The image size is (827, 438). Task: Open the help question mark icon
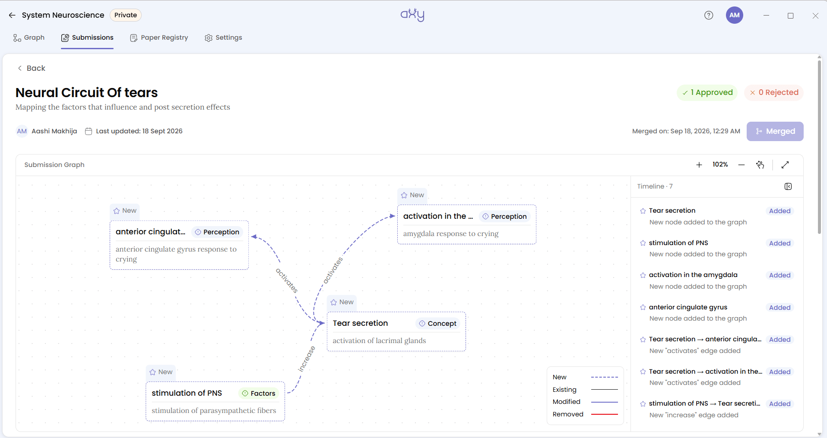[709, 15]
